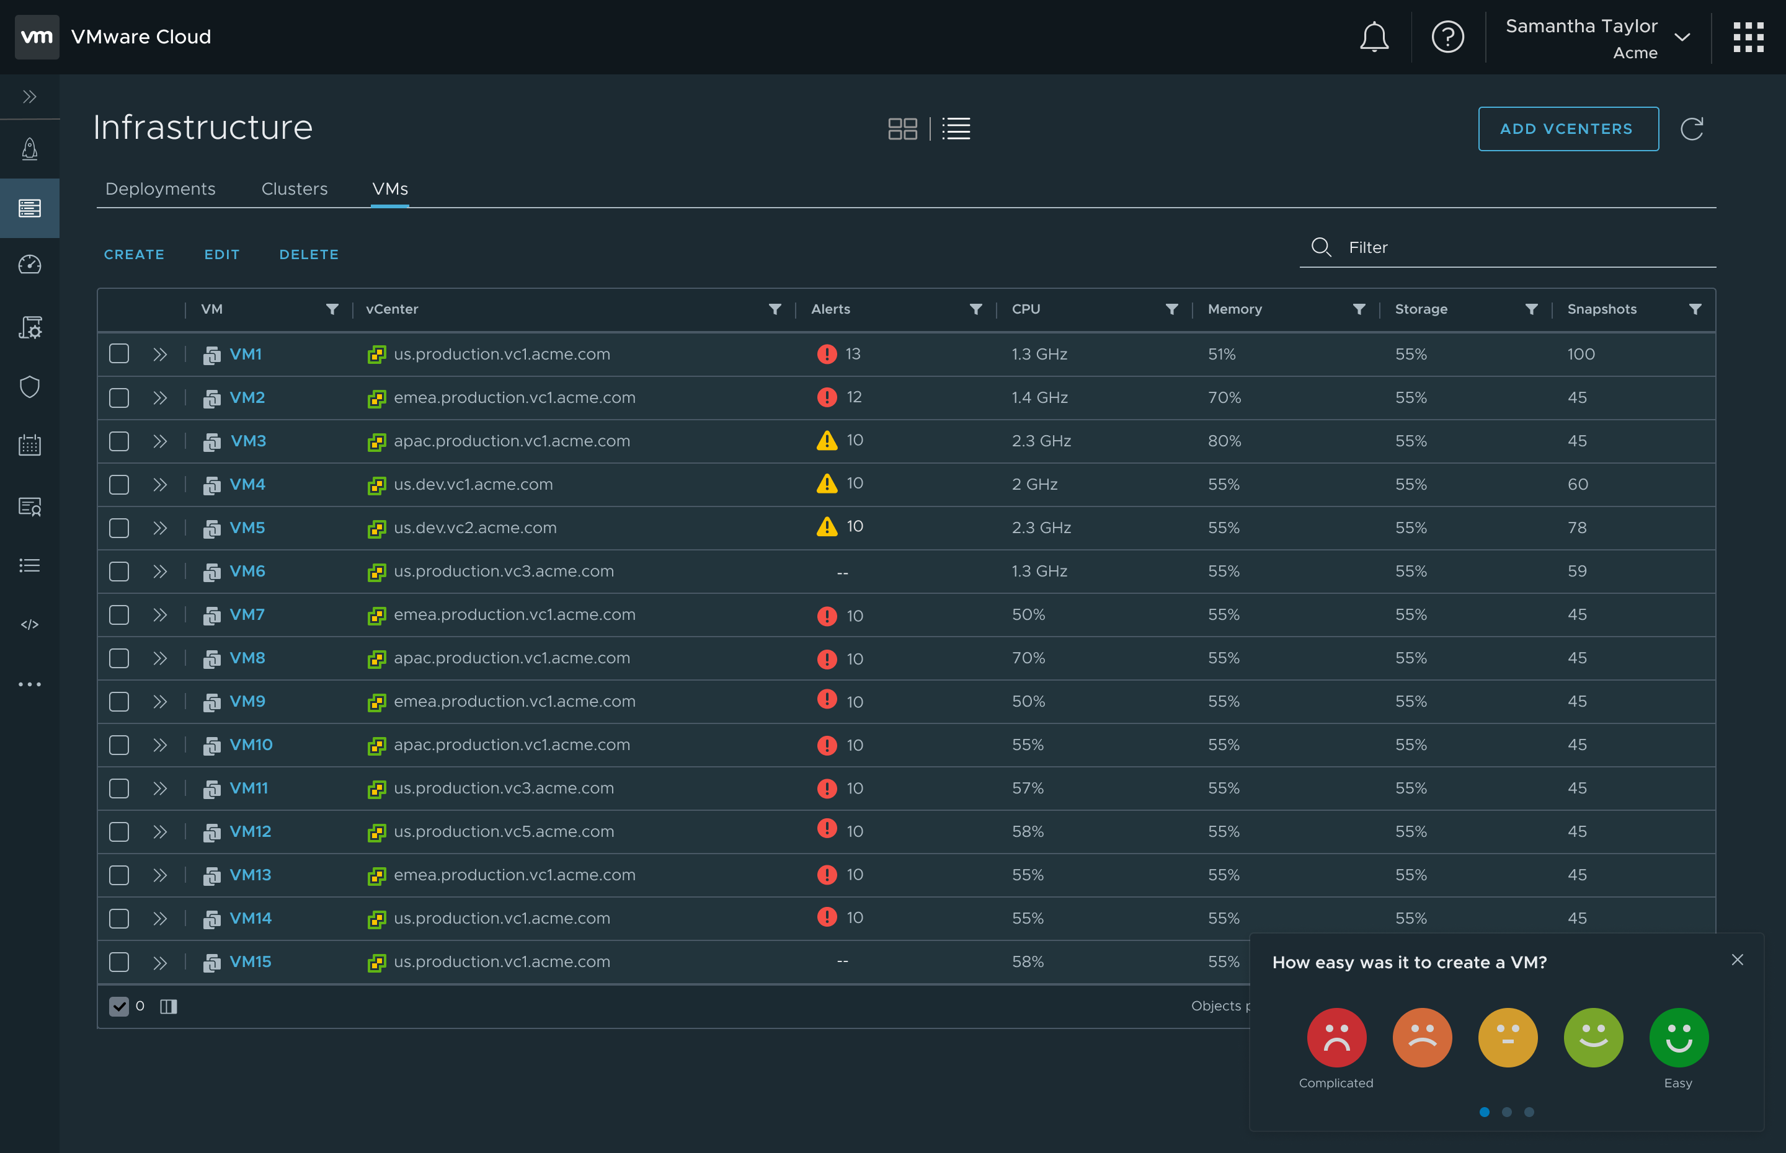Open the VM13 link
The height and width of the screenshot is (1153, 1786).
(250, 875)
